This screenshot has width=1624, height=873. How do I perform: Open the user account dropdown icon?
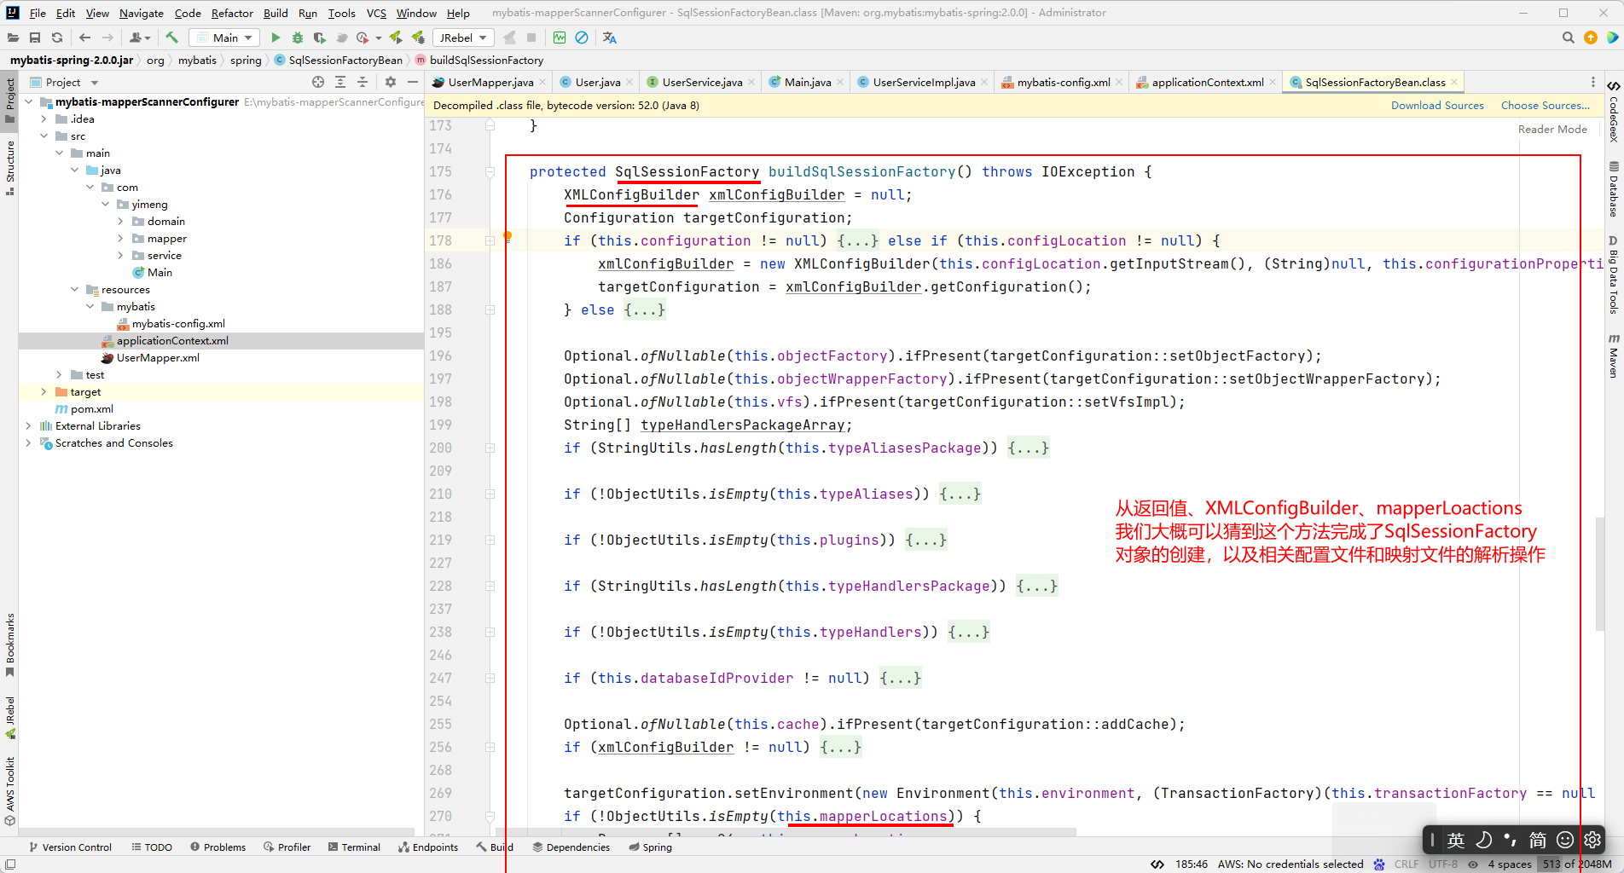pyautogui.click(x=140, y=38)
